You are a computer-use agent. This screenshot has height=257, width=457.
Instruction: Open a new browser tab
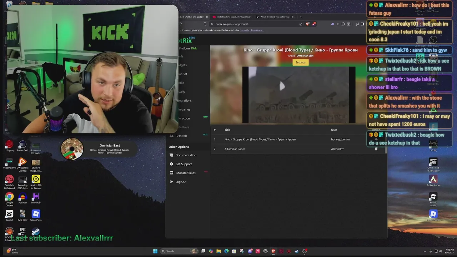[x=301, y=17]
